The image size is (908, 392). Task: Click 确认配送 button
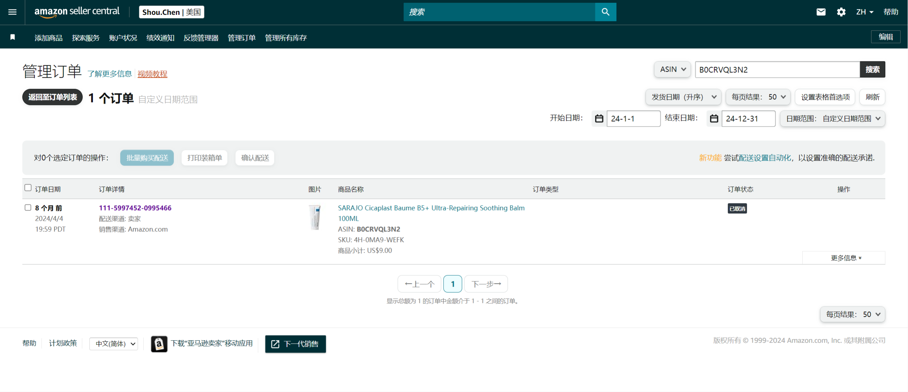(x=255, y=158)
